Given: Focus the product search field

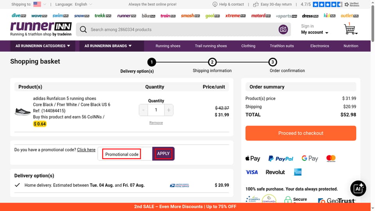Looking at the screenshot, I should coord(183,29).
